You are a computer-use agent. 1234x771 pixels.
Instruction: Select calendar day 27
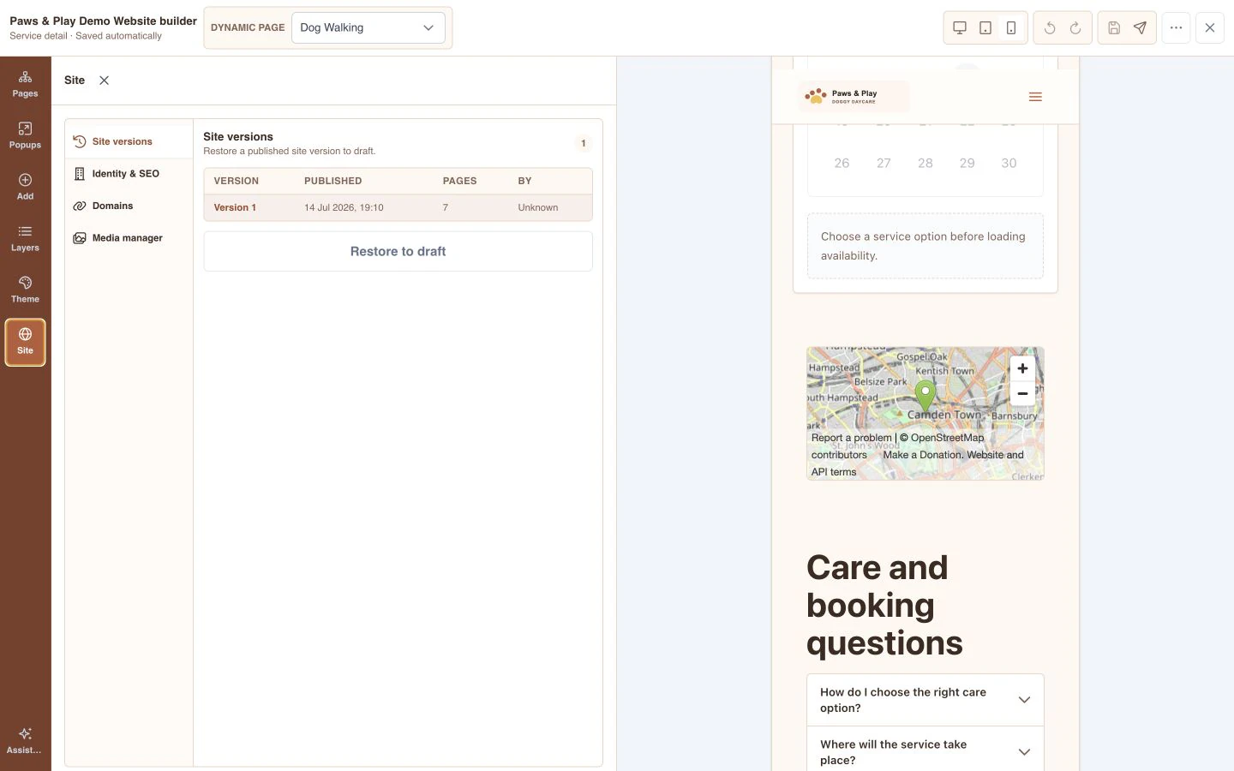point(884,163)
